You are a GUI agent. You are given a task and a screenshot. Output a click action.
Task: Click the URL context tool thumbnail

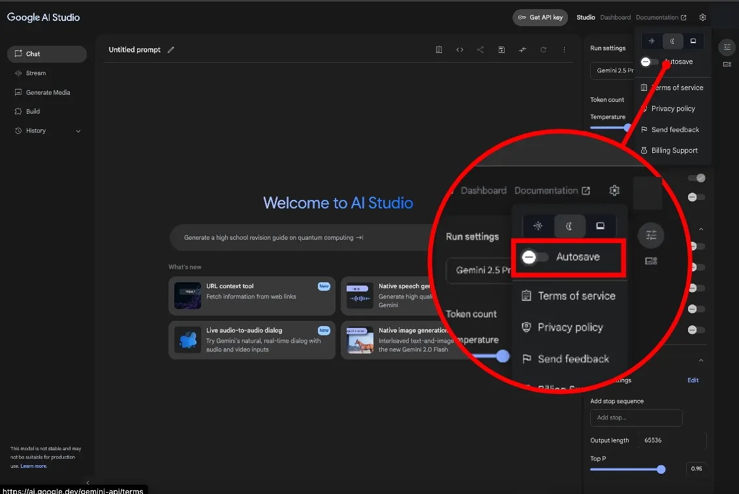pos(187,295)
